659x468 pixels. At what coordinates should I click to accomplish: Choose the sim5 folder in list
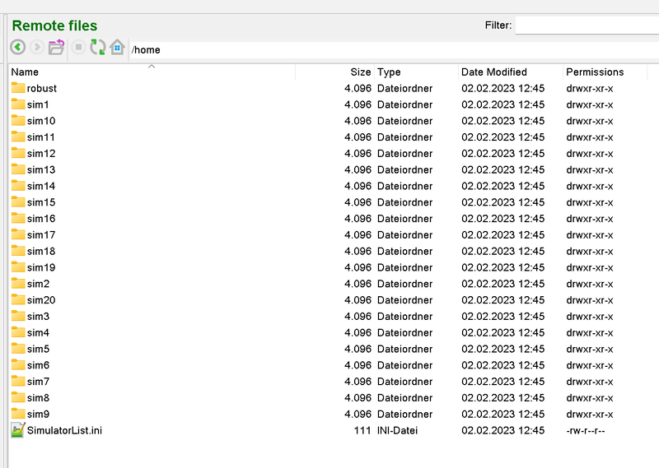point(38,349)
